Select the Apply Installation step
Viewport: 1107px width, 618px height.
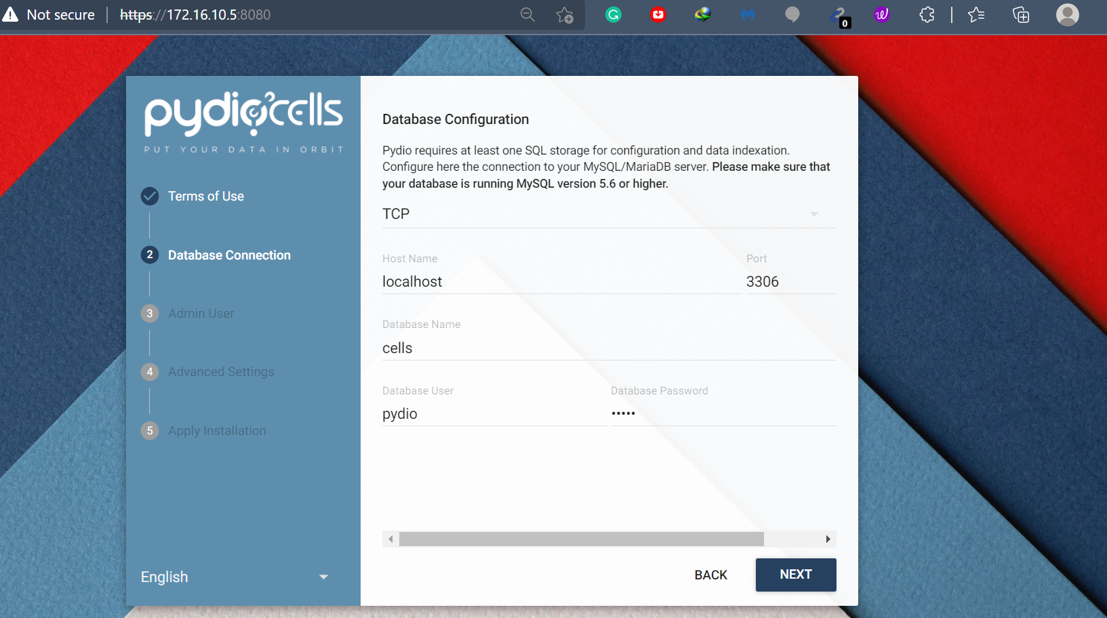(x=217, y=430)
